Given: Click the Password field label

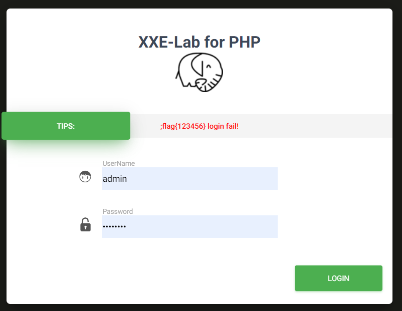Looking at the screenshot, I should coord(117,211).
